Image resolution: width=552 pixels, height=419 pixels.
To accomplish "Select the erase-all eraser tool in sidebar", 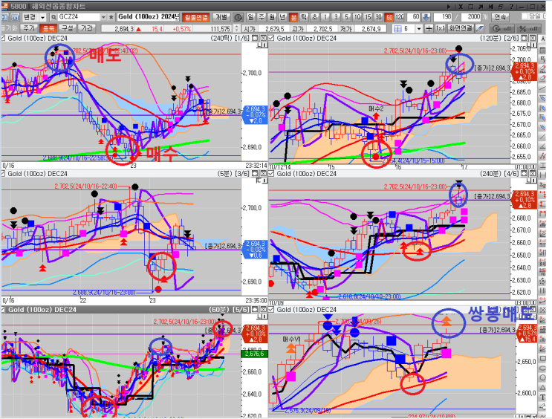I will (543, 68).
